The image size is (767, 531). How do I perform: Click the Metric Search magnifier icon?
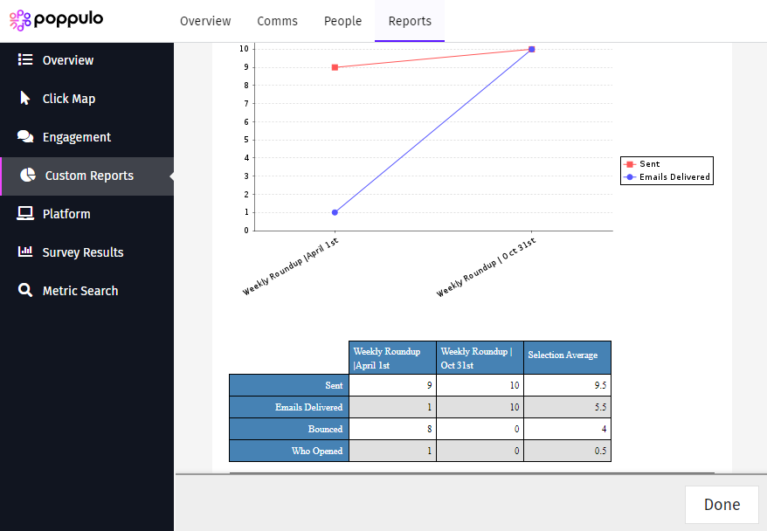(x=25, y=291)
